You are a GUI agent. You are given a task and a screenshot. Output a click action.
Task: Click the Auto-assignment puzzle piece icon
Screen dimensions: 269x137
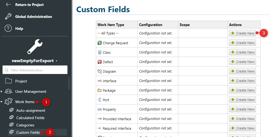point(11,110)
